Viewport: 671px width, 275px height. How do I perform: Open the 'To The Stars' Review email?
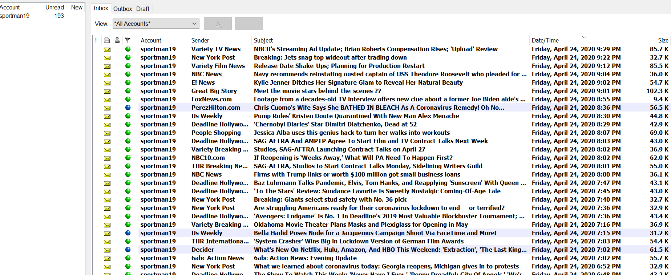click(x=377, y=191)
